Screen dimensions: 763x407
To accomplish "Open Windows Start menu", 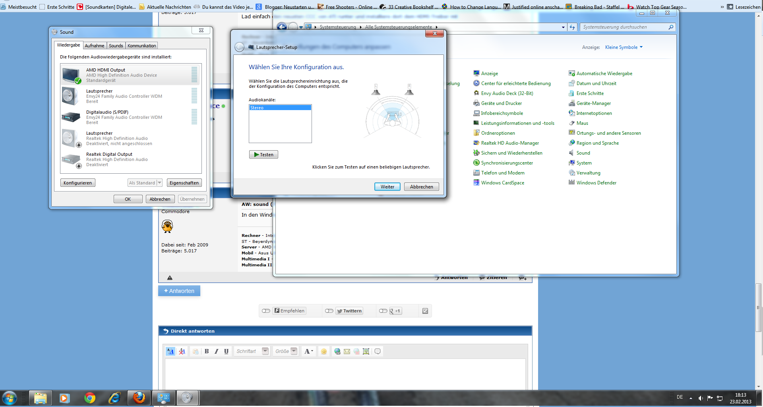I will [x=9, y=398].
